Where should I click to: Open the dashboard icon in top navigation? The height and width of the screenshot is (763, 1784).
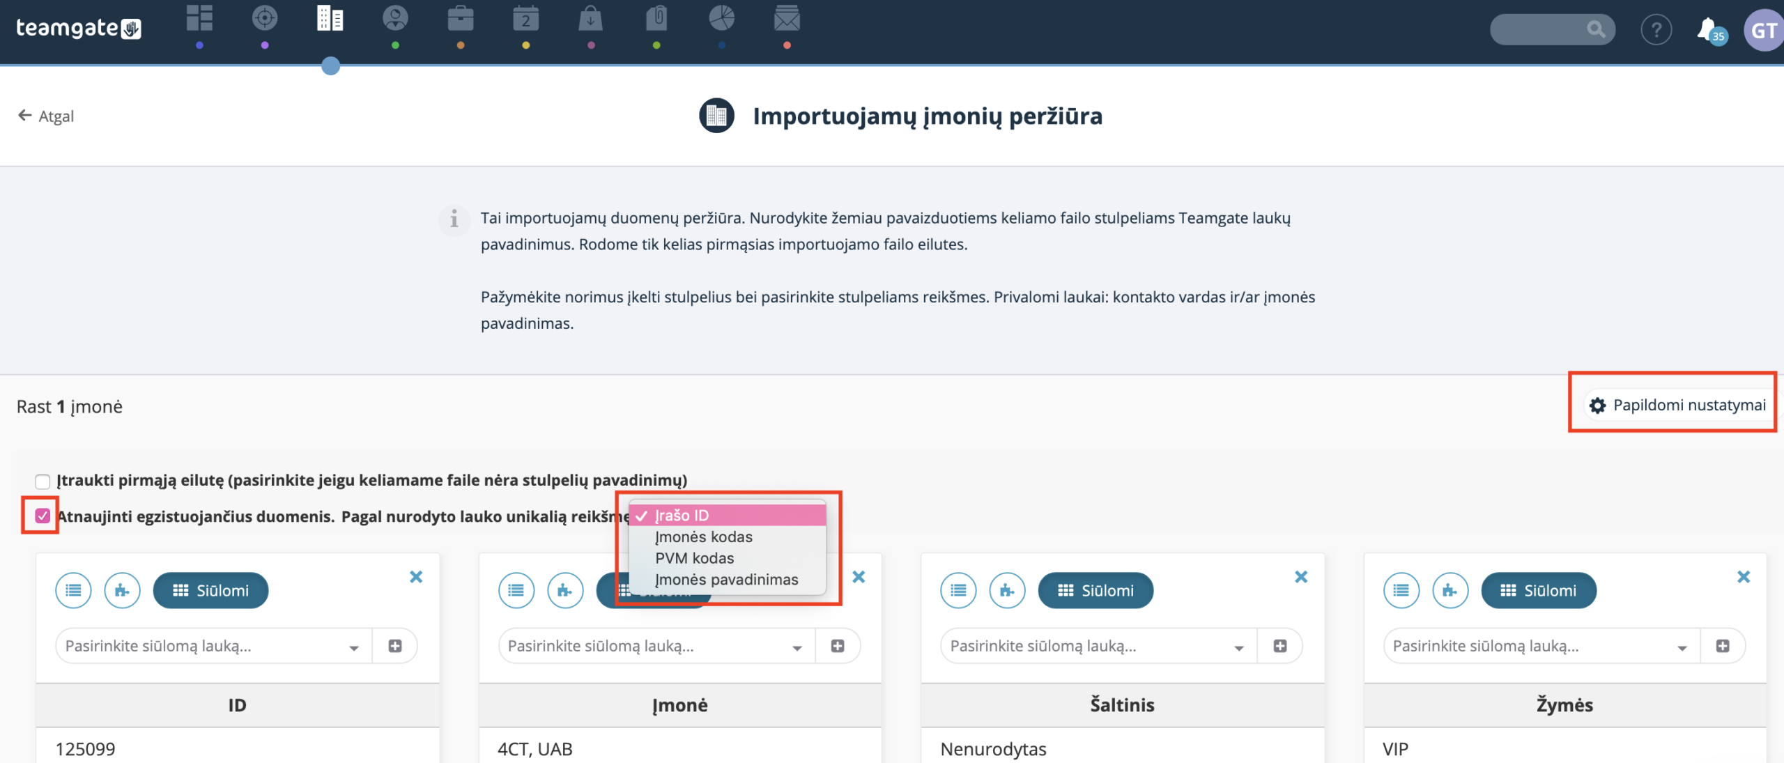(x=199, y=19)
